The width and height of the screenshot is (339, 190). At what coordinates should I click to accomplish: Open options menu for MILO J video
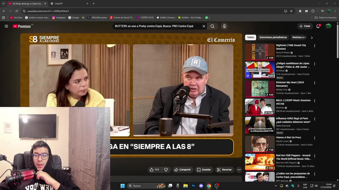pyautogui.click(x=315, y=101)
